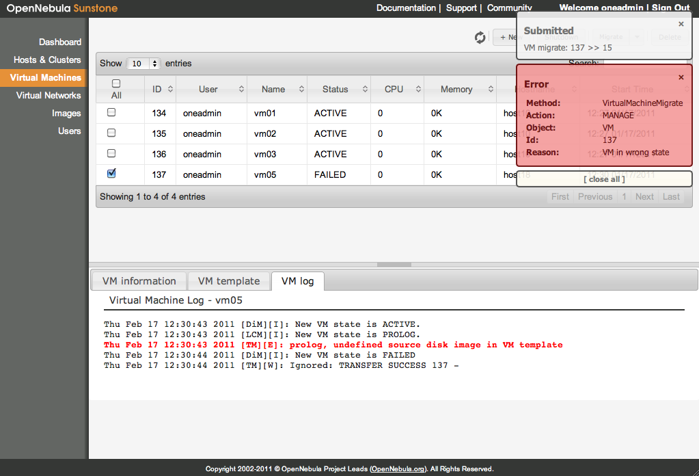Select the checkbox for VM 134
Image resolution: width=699 pixels, height=476 pixels.
(x=112, y=112)
